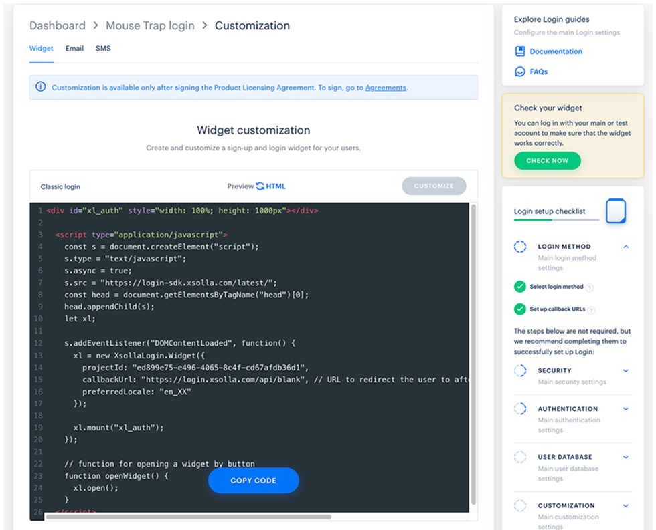Click the checklist clipboard icon

point(616,211)
